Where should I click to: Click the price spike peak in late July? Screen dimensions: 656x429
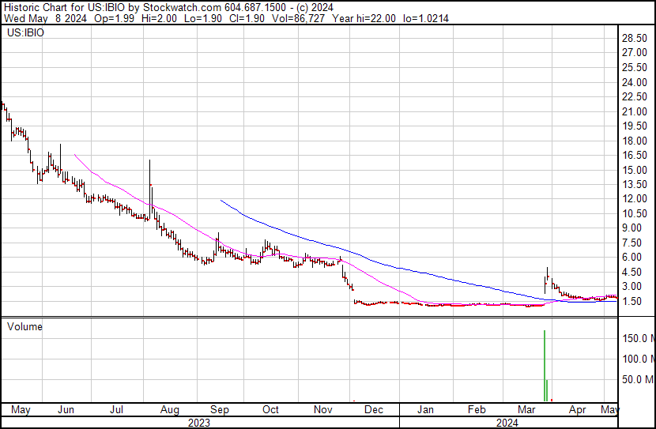(150, 161)
